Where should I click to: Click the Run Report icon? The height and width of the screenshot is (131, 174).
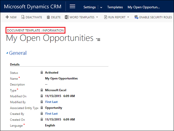click(106, 17)
